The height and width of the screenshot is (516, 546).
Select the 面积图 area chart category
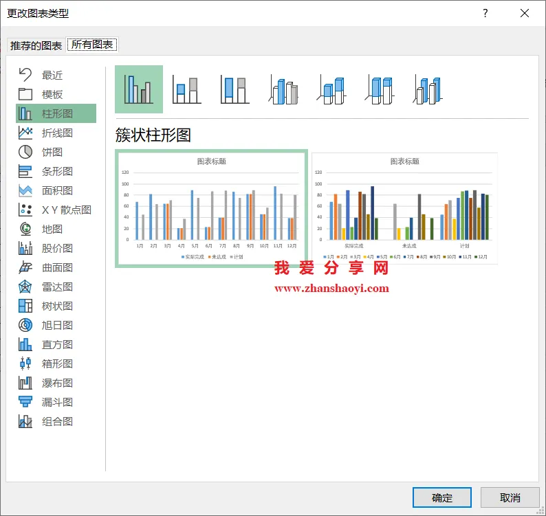pyautogui.click(x=56, y=190)
